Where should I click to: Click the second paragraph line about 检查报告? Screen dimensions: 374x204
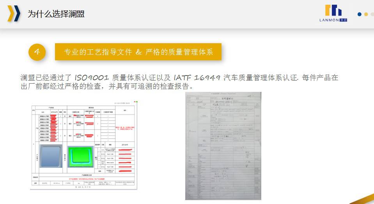pyautogui.click(x=107, y=86)
